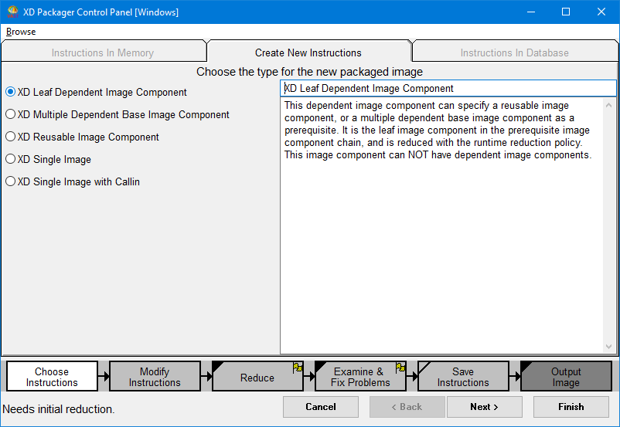Image resolution: width=620 pixels, height=427 pixels.
Task: Select XD Leaf Dependent Image Component option
Action: [x=11, y=92]
